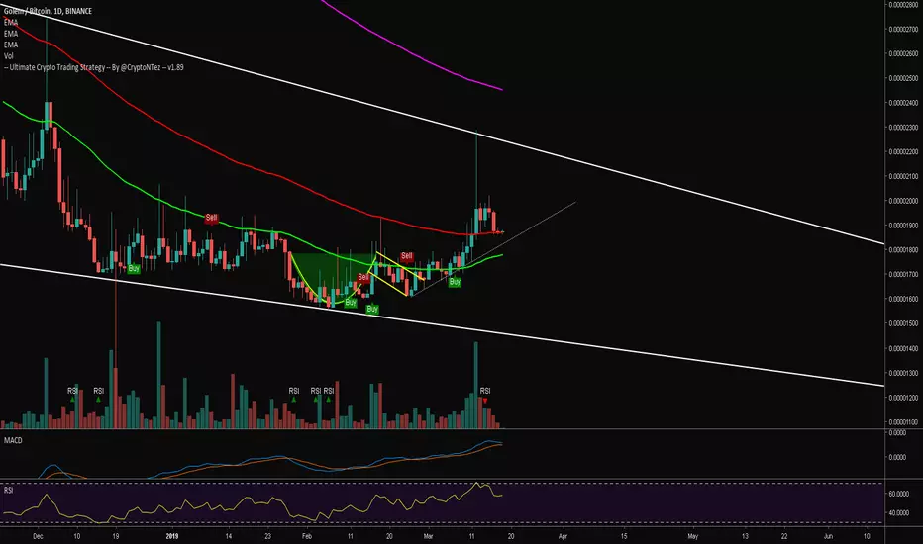Click price level 0.00001500 on axis
Image resolution: width=923 pixels, height=544 pixels.
[903, 323]
